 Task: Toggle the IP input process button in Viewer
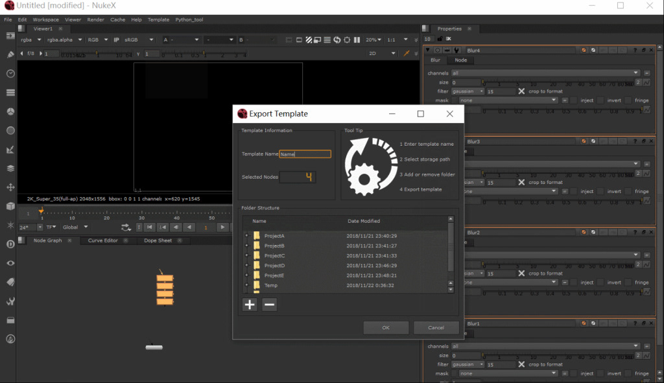[117, 40]
